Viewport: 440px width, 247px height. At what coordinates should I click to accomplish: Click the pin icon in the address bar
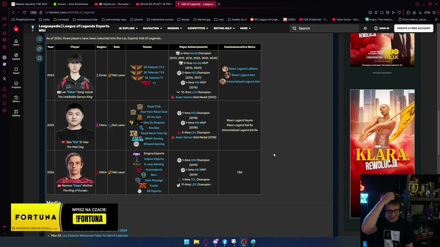376,12
